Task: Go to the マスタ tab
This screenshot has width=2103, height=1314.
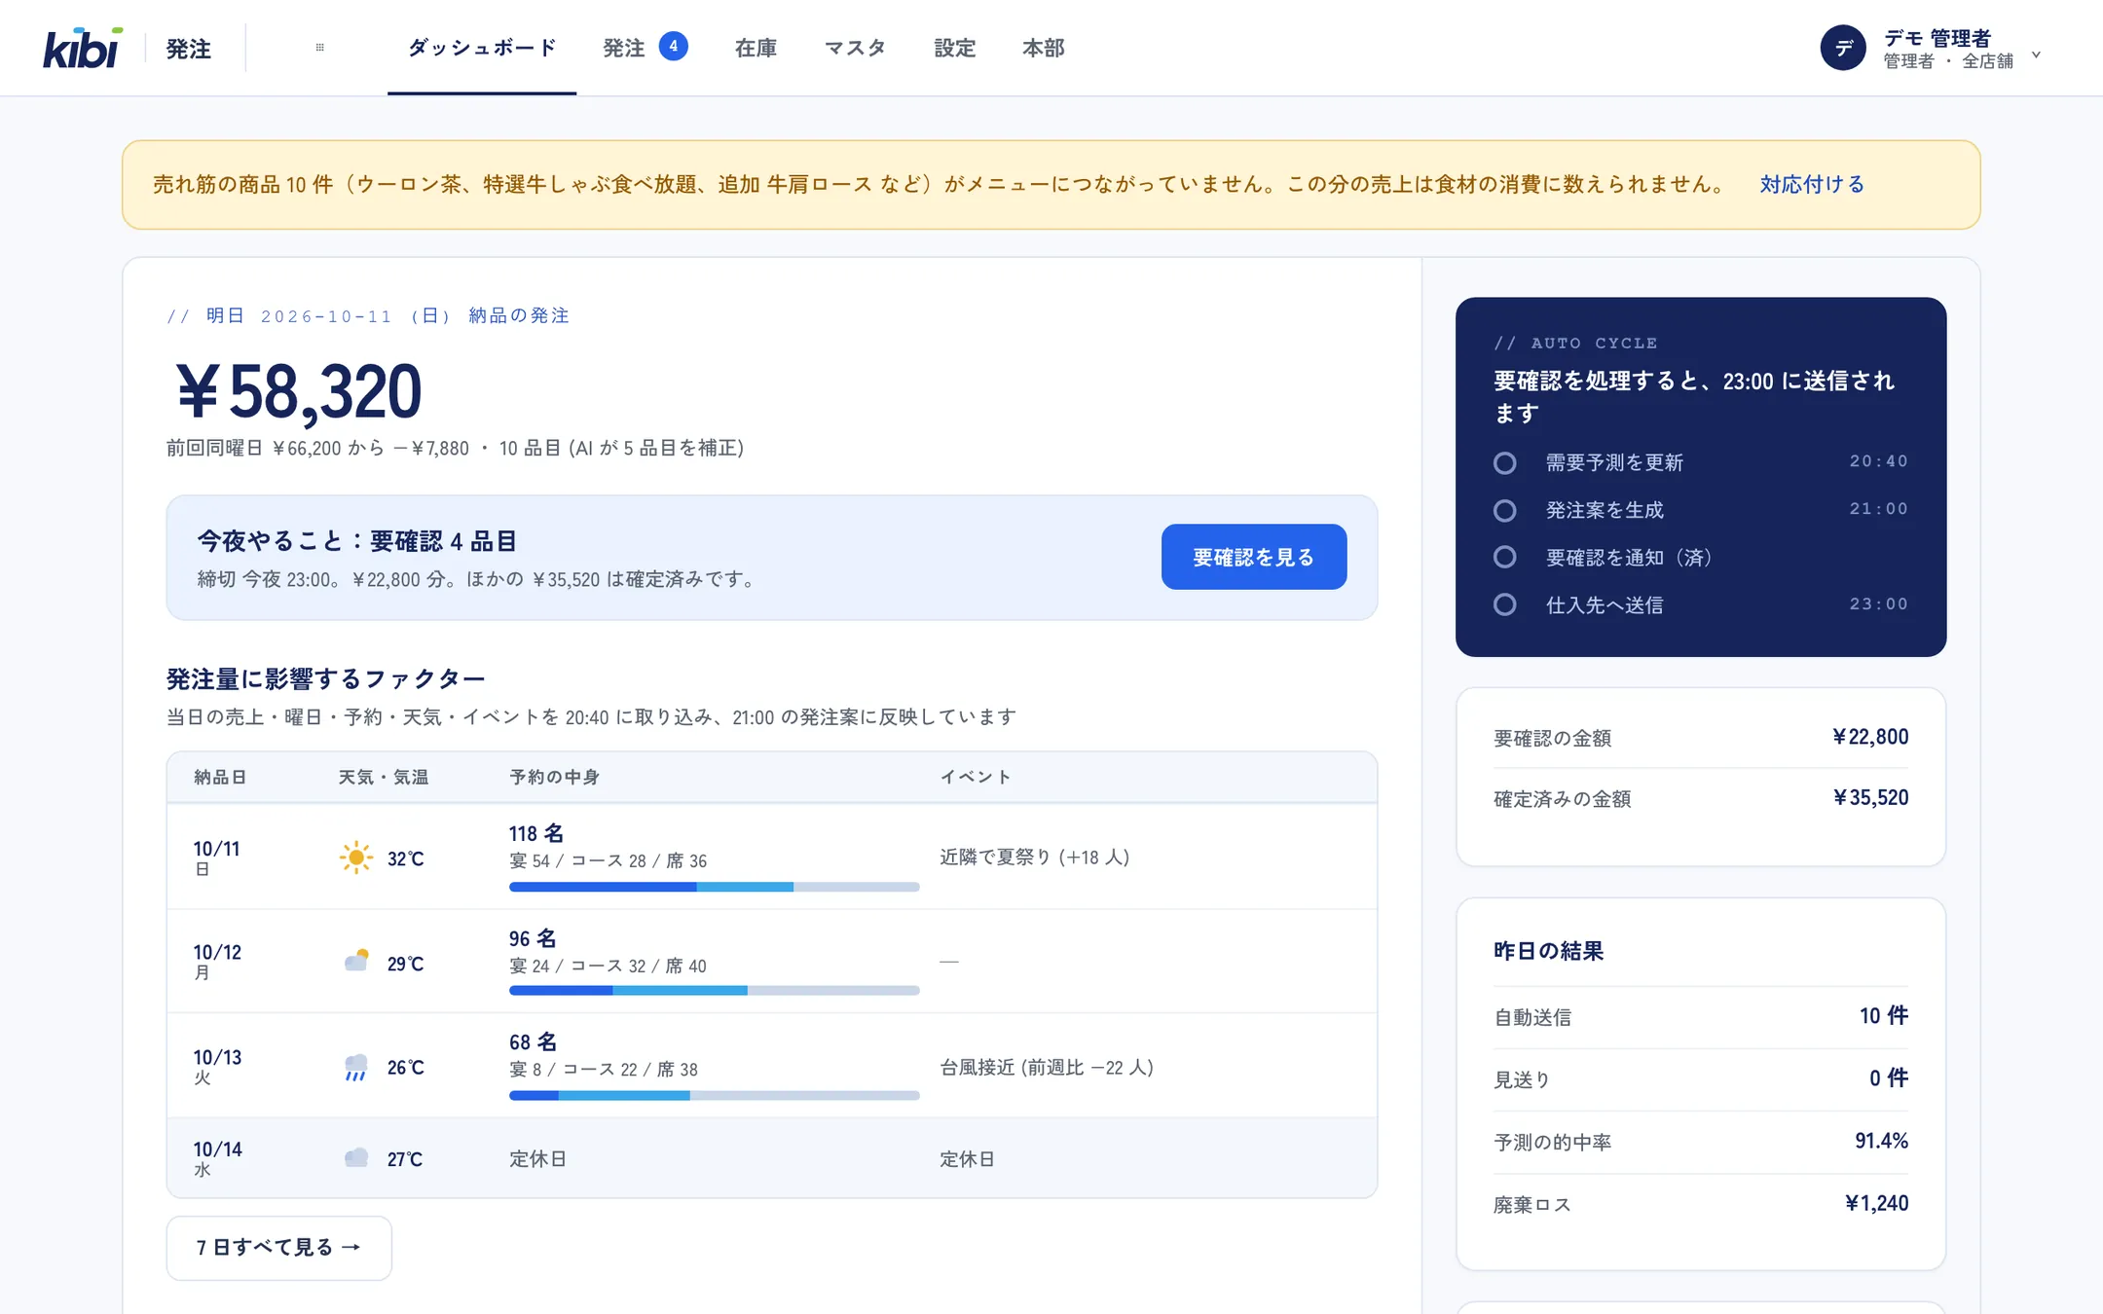Action: point(855,48)
